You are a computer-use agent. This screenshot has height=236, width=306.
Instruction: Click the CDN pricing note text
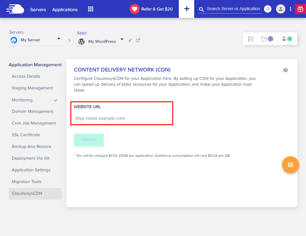pyautogui.click(x=152, y=156)
